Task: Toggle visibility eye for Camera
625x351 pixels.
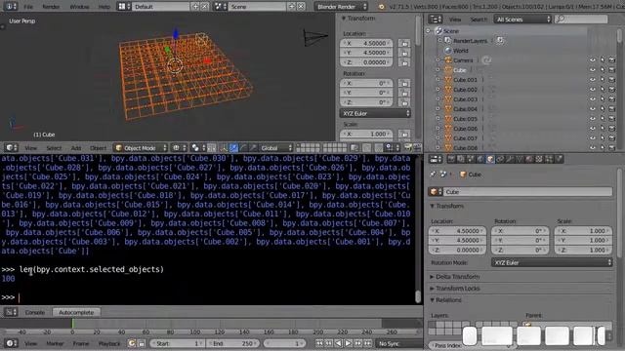Action: pos(593,60)
